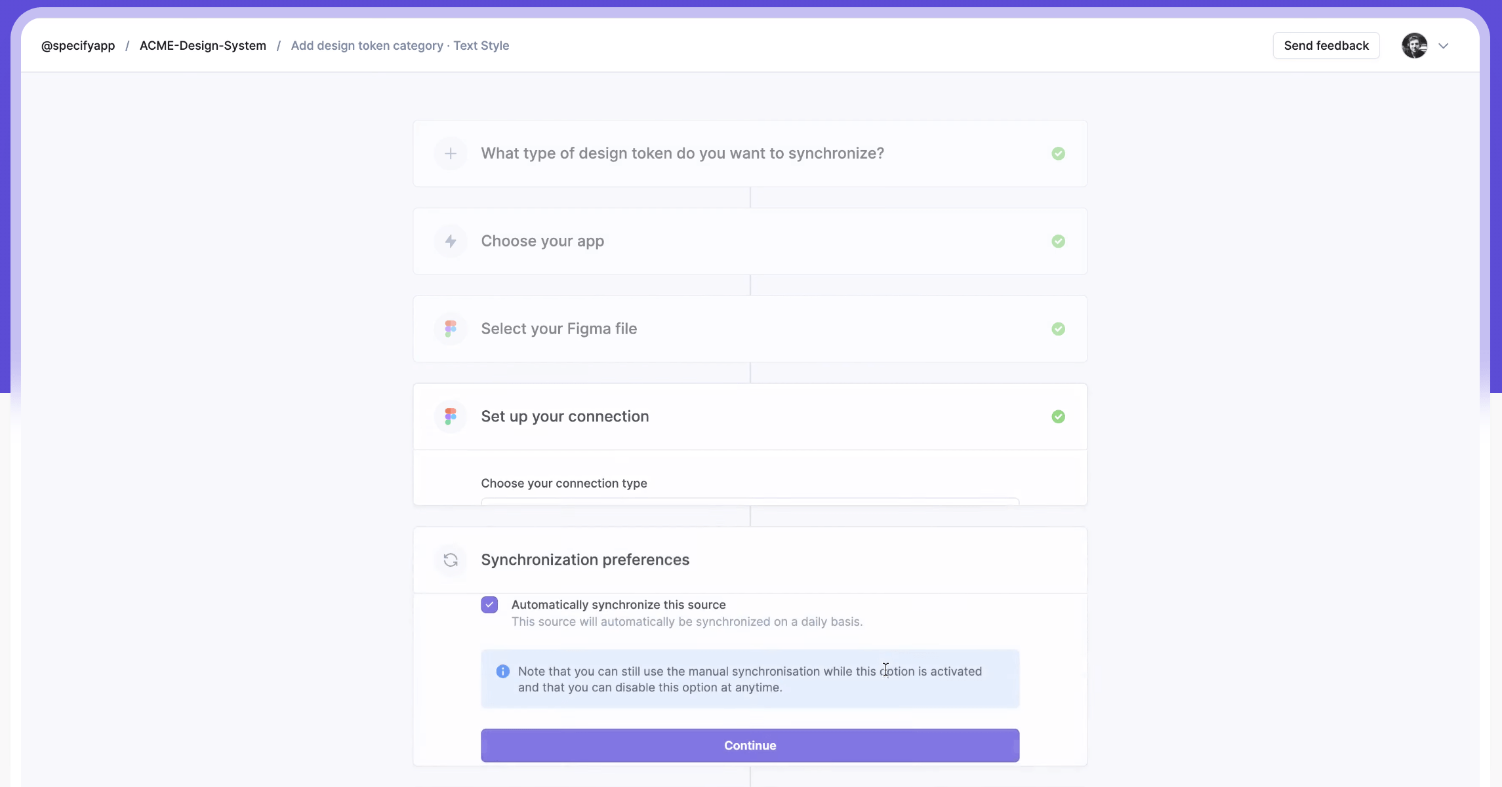Open ACME-Design-System breadcrumb link
This screenshot has width=1502, height=787.
(203, 46)
